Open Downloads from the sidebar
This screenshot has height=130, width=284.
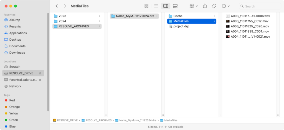tap(17, 53)
